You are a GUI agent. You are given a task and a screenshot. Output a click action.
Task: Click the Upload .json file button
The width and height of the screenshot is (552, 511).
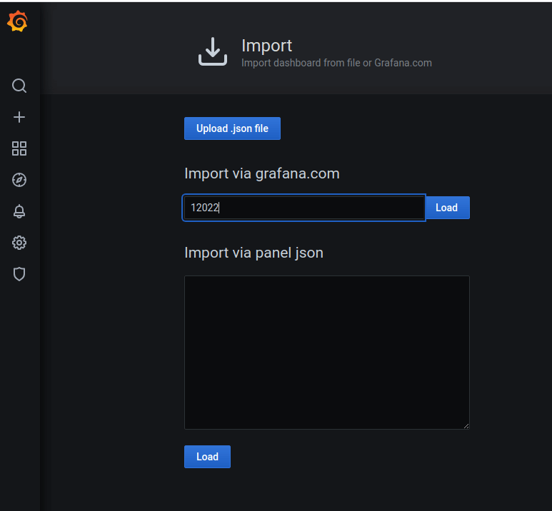(232, 128)
